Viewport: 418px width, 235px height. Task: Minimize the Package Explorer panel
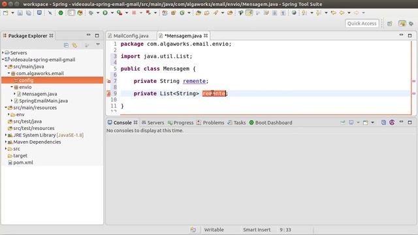pos(89,35)
